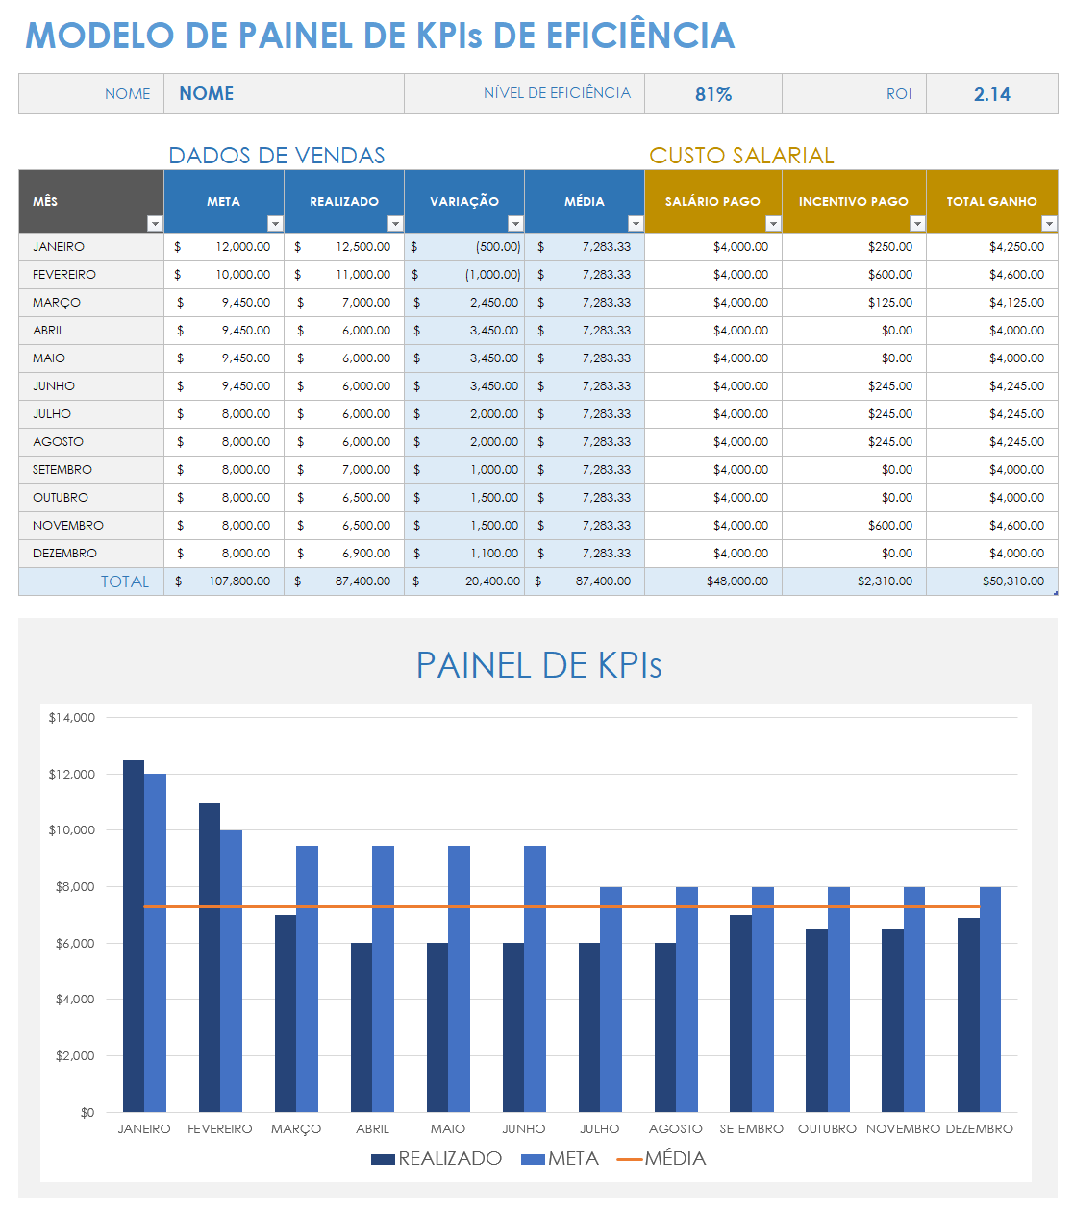
Task: Expand the DADOS DE VENDAS section header
Action: (277, 155)
